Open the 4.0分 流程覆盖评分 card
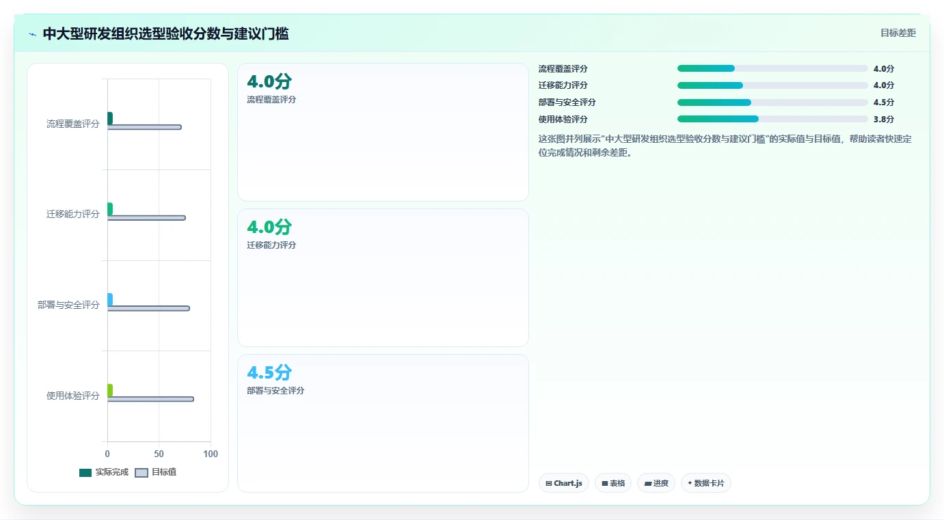 (383, 132)
